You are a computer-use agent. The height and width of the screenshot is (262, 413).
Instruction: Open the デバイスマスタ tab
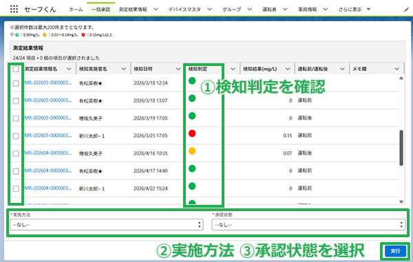(184, 10)
